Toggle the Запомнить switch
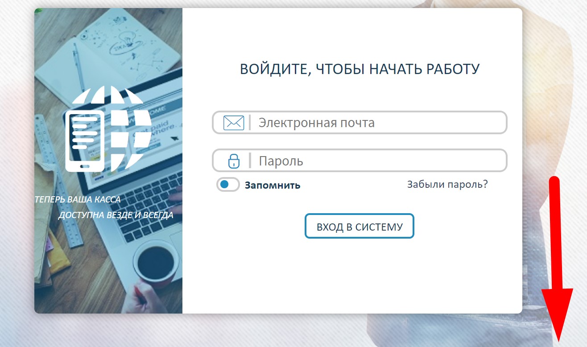This screenshot has width=587, height=347. (x=228, y=185)
